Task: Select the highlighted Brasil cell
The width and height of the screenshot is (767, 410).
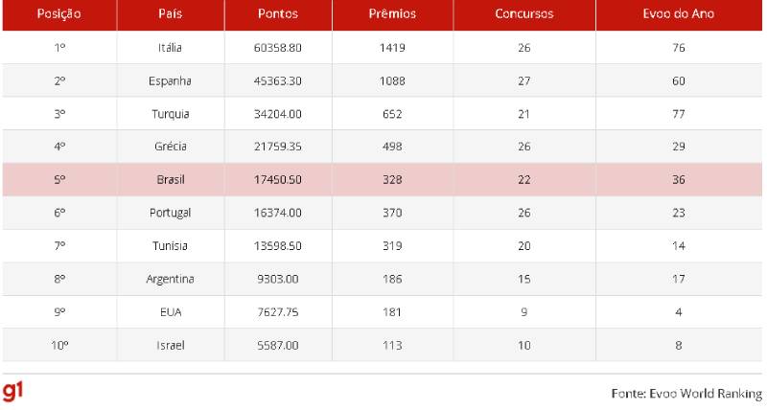Action: [x=171, y=180]
